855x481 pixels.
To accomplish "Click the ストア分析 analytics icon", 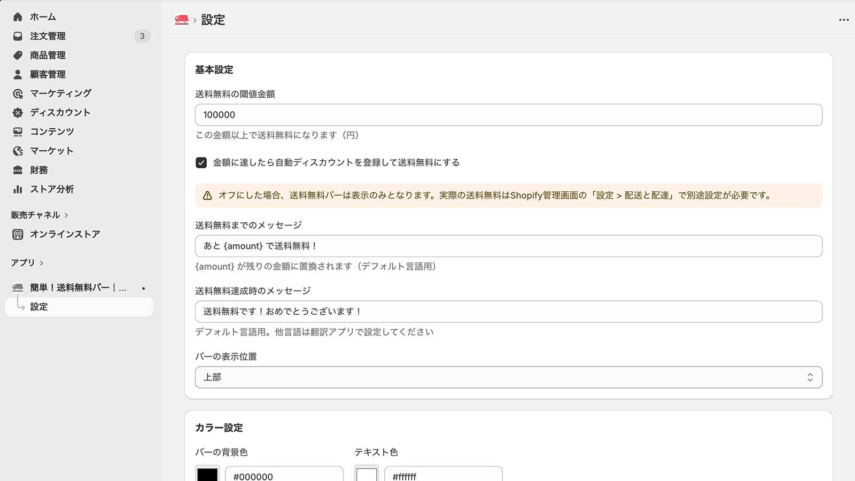I will pos(17,189).
